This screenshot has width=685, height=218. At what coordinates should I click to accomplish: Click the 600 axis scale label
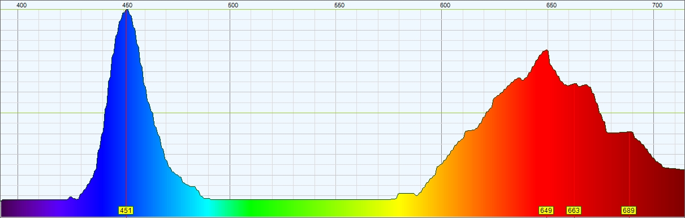(x=445, y=5)
